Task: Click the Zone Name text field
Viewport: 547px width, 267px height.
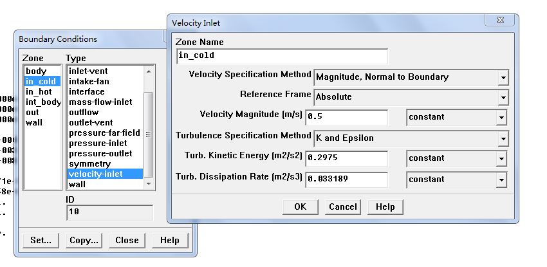Action: pyautogui.click(x=282, y=56)
